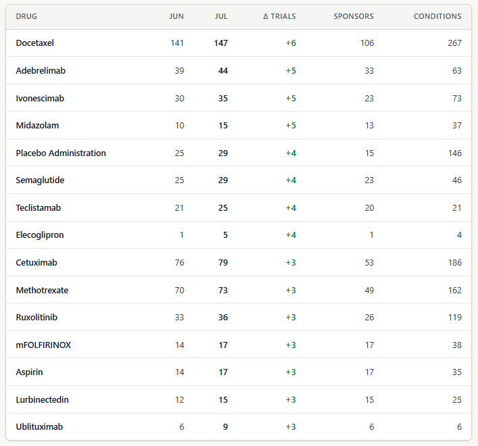Click the SPONSORS column header

tap(354, 16)
